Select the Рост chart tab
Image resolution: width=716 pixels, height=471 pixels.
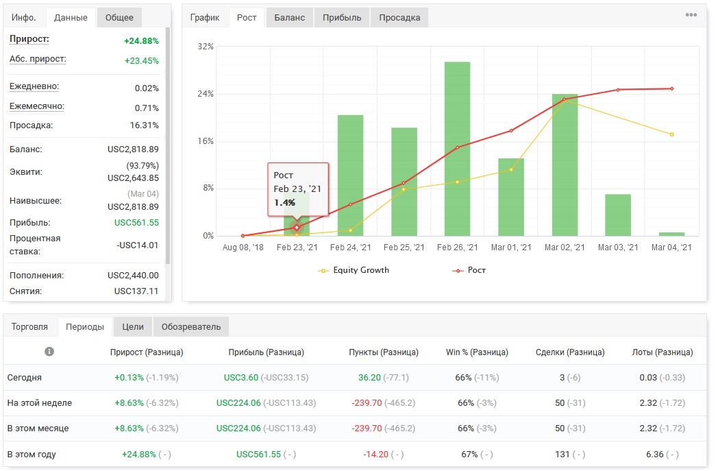coord(247,17)
